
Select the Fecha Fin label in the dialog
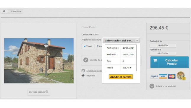[x=111, y=55]
